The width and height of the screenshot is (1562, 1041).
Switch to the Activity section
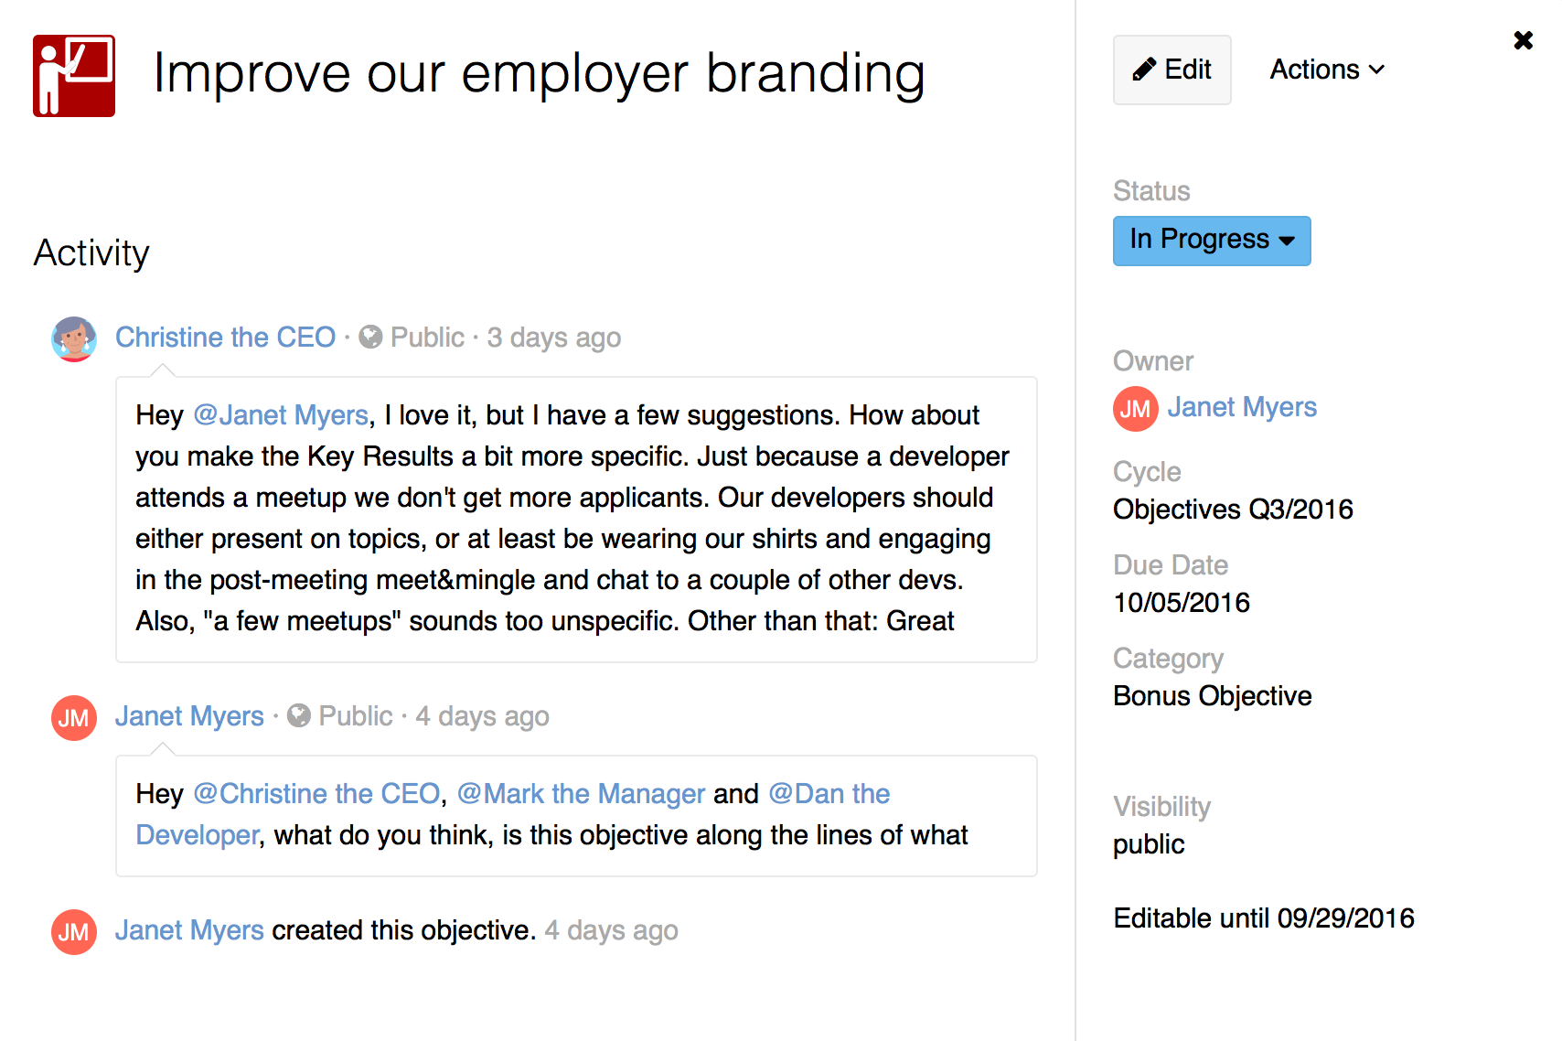(91, 253)
